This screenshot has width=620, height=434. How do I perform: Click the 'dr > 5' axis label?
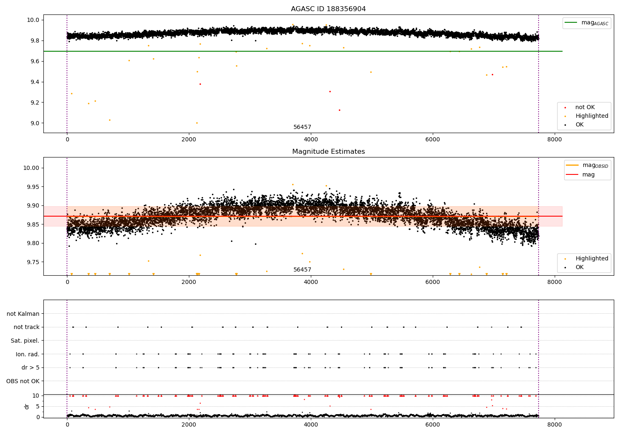pos(31,367)
